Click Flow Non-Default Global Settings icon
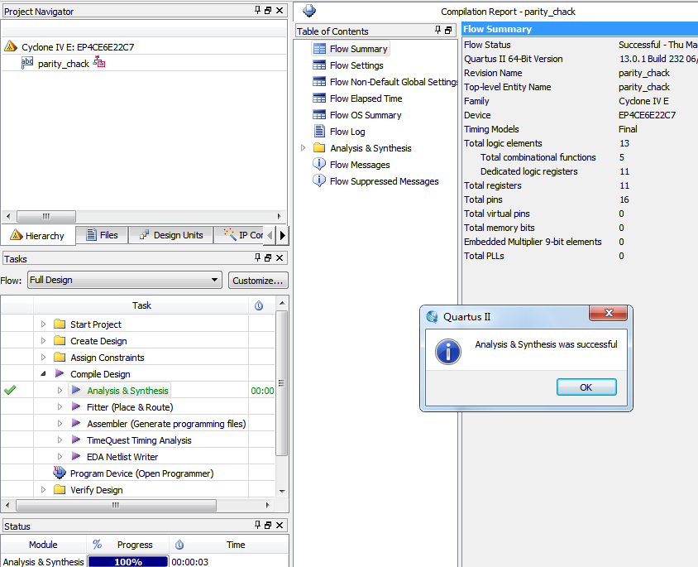698x567 pixels. tap(319, 81)
